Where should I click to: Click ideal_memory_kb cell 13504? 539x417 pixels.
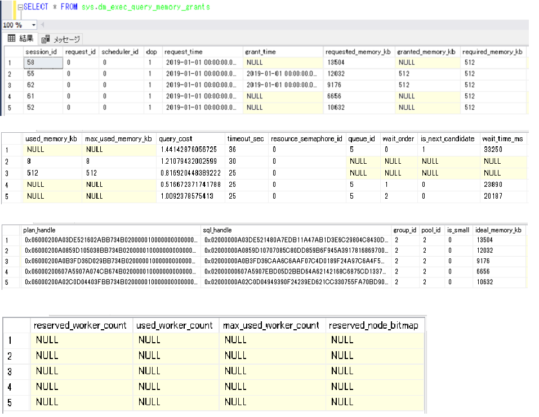[499, 240]
